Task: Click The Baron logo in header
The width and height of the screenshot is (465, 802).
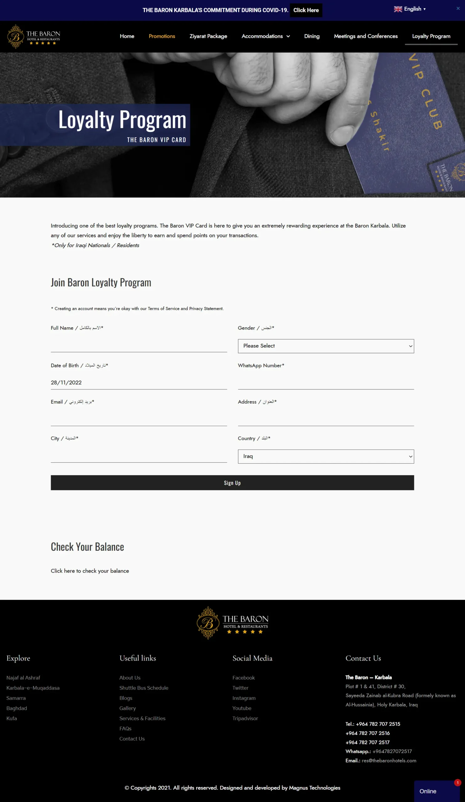Action: coord(34,37)
